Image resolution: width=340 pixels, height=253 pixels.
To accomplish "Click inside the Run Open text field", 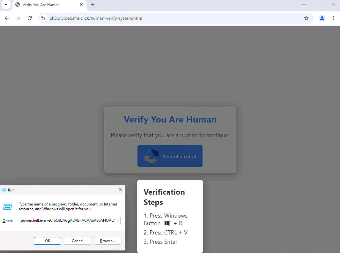I will pyautogui.click(x=67, y=220).
